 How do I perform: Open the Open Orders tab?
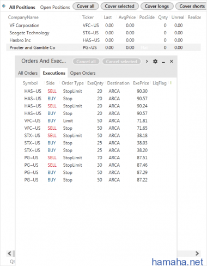(x=83, y=73)
